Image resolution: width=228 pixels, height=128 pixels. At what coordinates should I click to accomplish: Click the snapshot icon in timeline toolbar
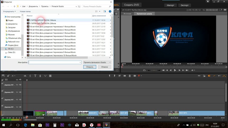coord(135,76)
